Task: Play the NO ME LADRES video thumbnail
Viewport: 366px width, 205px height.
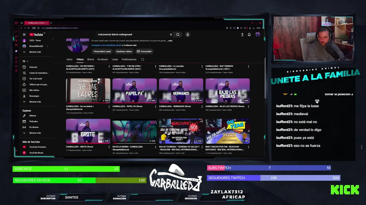Action: click(x=88, y=91)
